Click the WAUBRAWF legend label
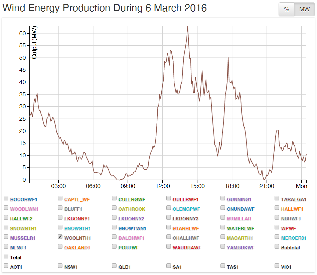This screenshot has width=317, height=275. pyautogui.click(x=187, y=248)
